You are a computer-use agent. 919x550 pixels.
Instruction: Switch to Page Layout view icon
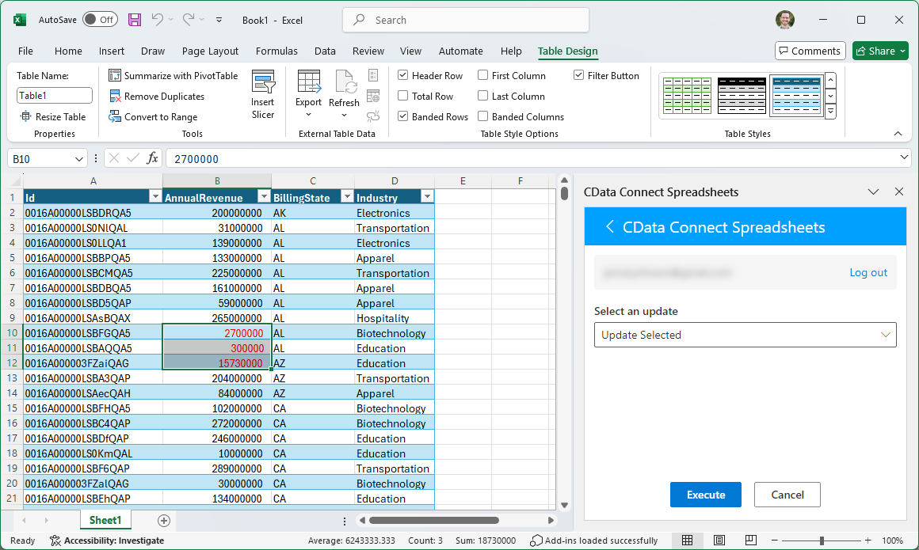tap(719, 541)
